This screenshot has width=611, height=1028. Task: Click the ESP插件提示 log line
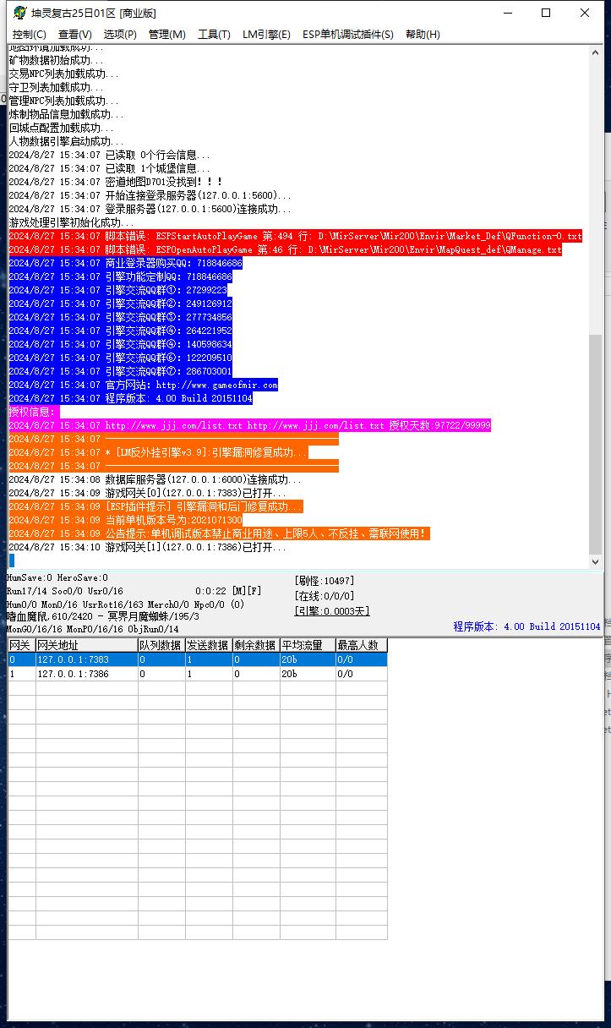(155, 506)
